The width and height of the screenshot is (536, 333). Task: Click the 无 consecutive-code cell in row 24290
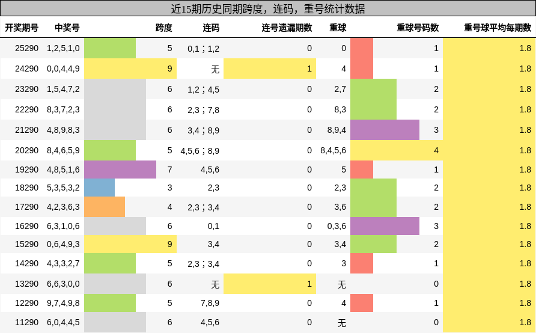click(x=215, y=69)
